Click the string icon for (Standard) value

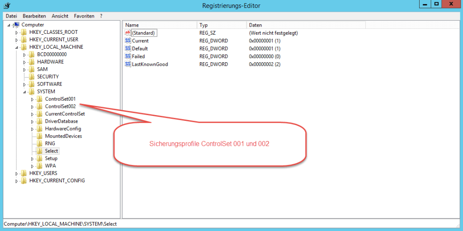128,33
